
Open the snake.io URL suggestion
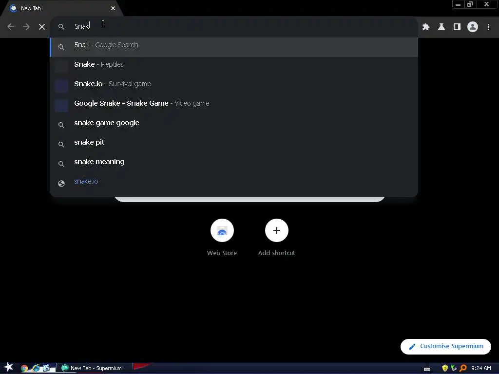234,183
